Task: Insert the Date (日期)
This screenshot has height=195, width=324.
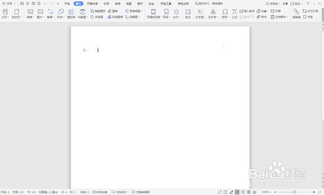Action: pyautogui.click(x=276, y=11)
